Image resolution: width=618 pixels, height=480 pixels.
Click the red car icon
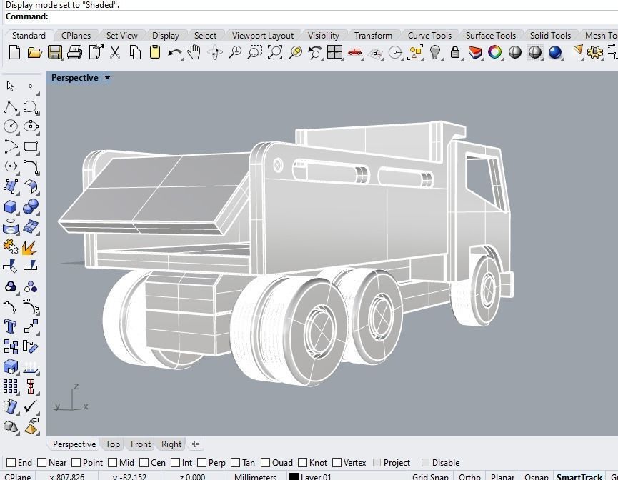pos(354,52)
